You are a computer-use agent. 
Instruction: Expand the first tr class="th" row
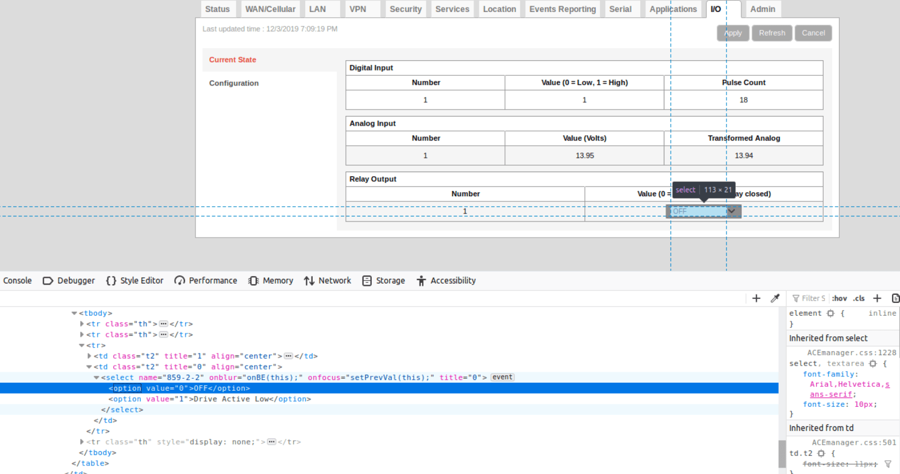[x=82, y=324]
